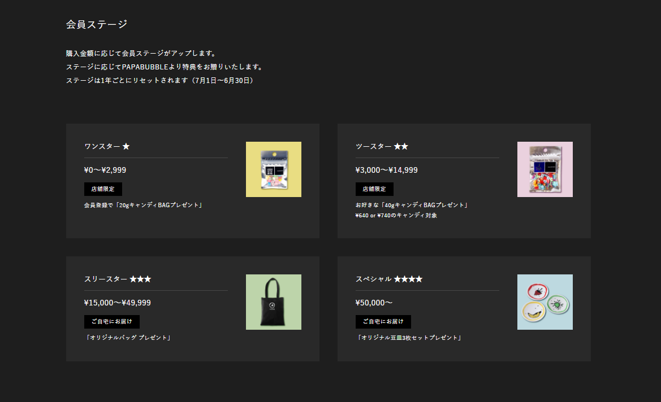Select the three small plates product image

click(x=545, y=302)
